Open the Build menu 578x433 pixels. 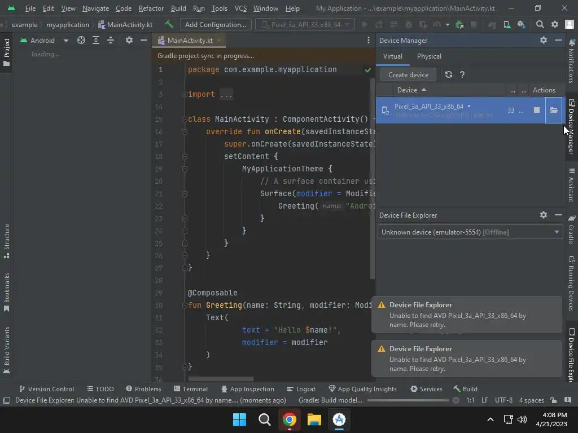[x=178, y=8]
